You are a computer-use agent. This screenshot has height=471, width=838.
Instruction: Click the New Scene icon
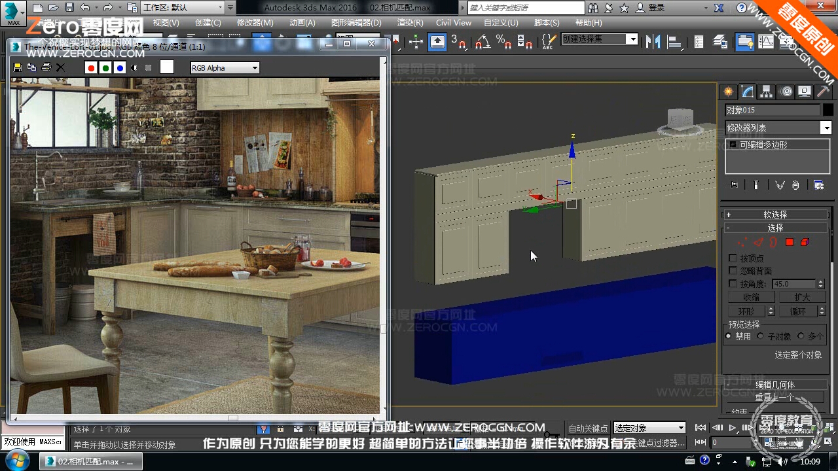click(x=39, y=8)
